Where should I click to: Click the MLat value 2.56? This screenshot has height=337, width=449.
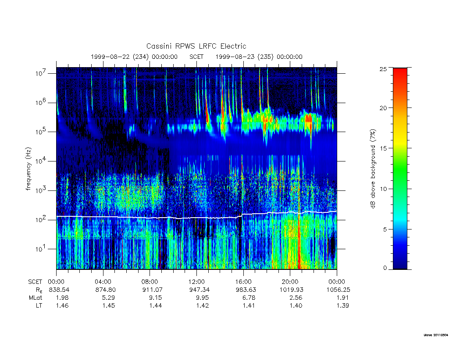point(296,298)
